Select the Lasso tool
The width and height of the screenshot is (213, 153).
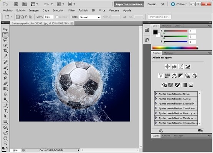[5, 40]
